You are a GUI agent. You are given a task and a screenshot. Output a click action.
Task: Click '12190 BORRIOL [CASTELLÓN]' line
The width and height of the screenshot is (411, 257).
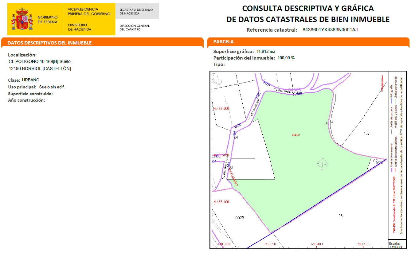(x=40, y=68)
